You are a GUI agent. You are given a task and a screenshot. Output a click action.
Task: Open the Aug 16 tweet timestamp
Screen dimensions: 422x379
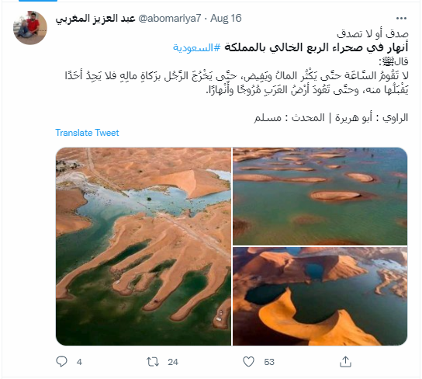pyautogui.click(x=226, y=18)
